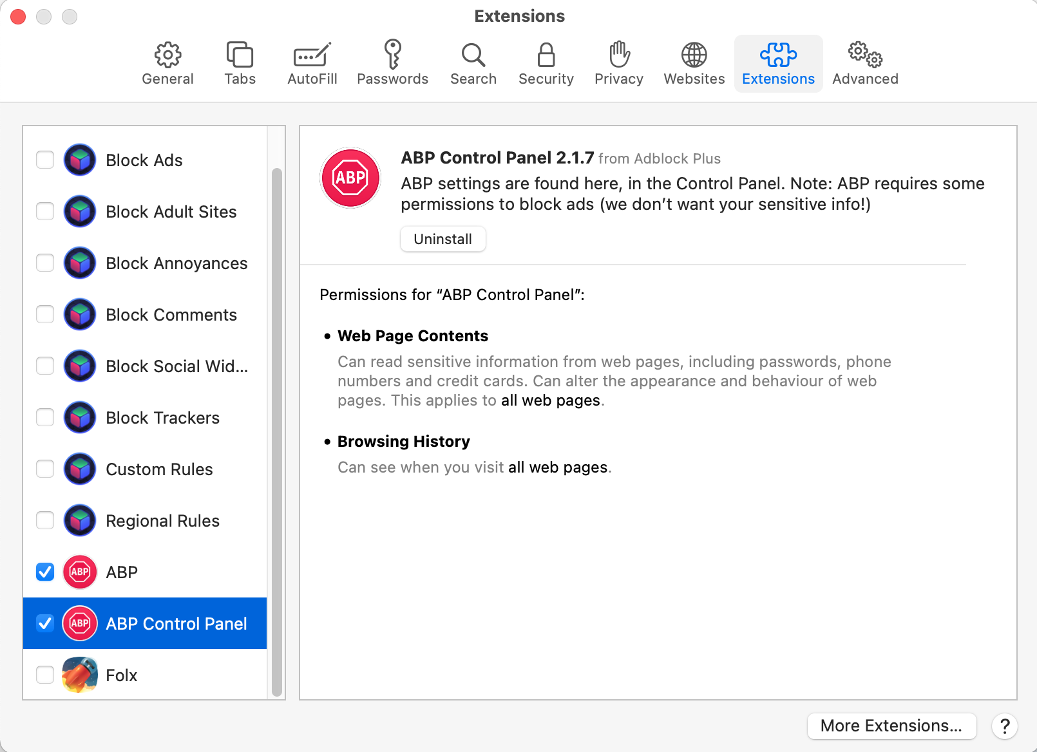The image size is (1037, 752).
Task: Select the Custom Rules extension icon
Action: [x=80, y=469]
